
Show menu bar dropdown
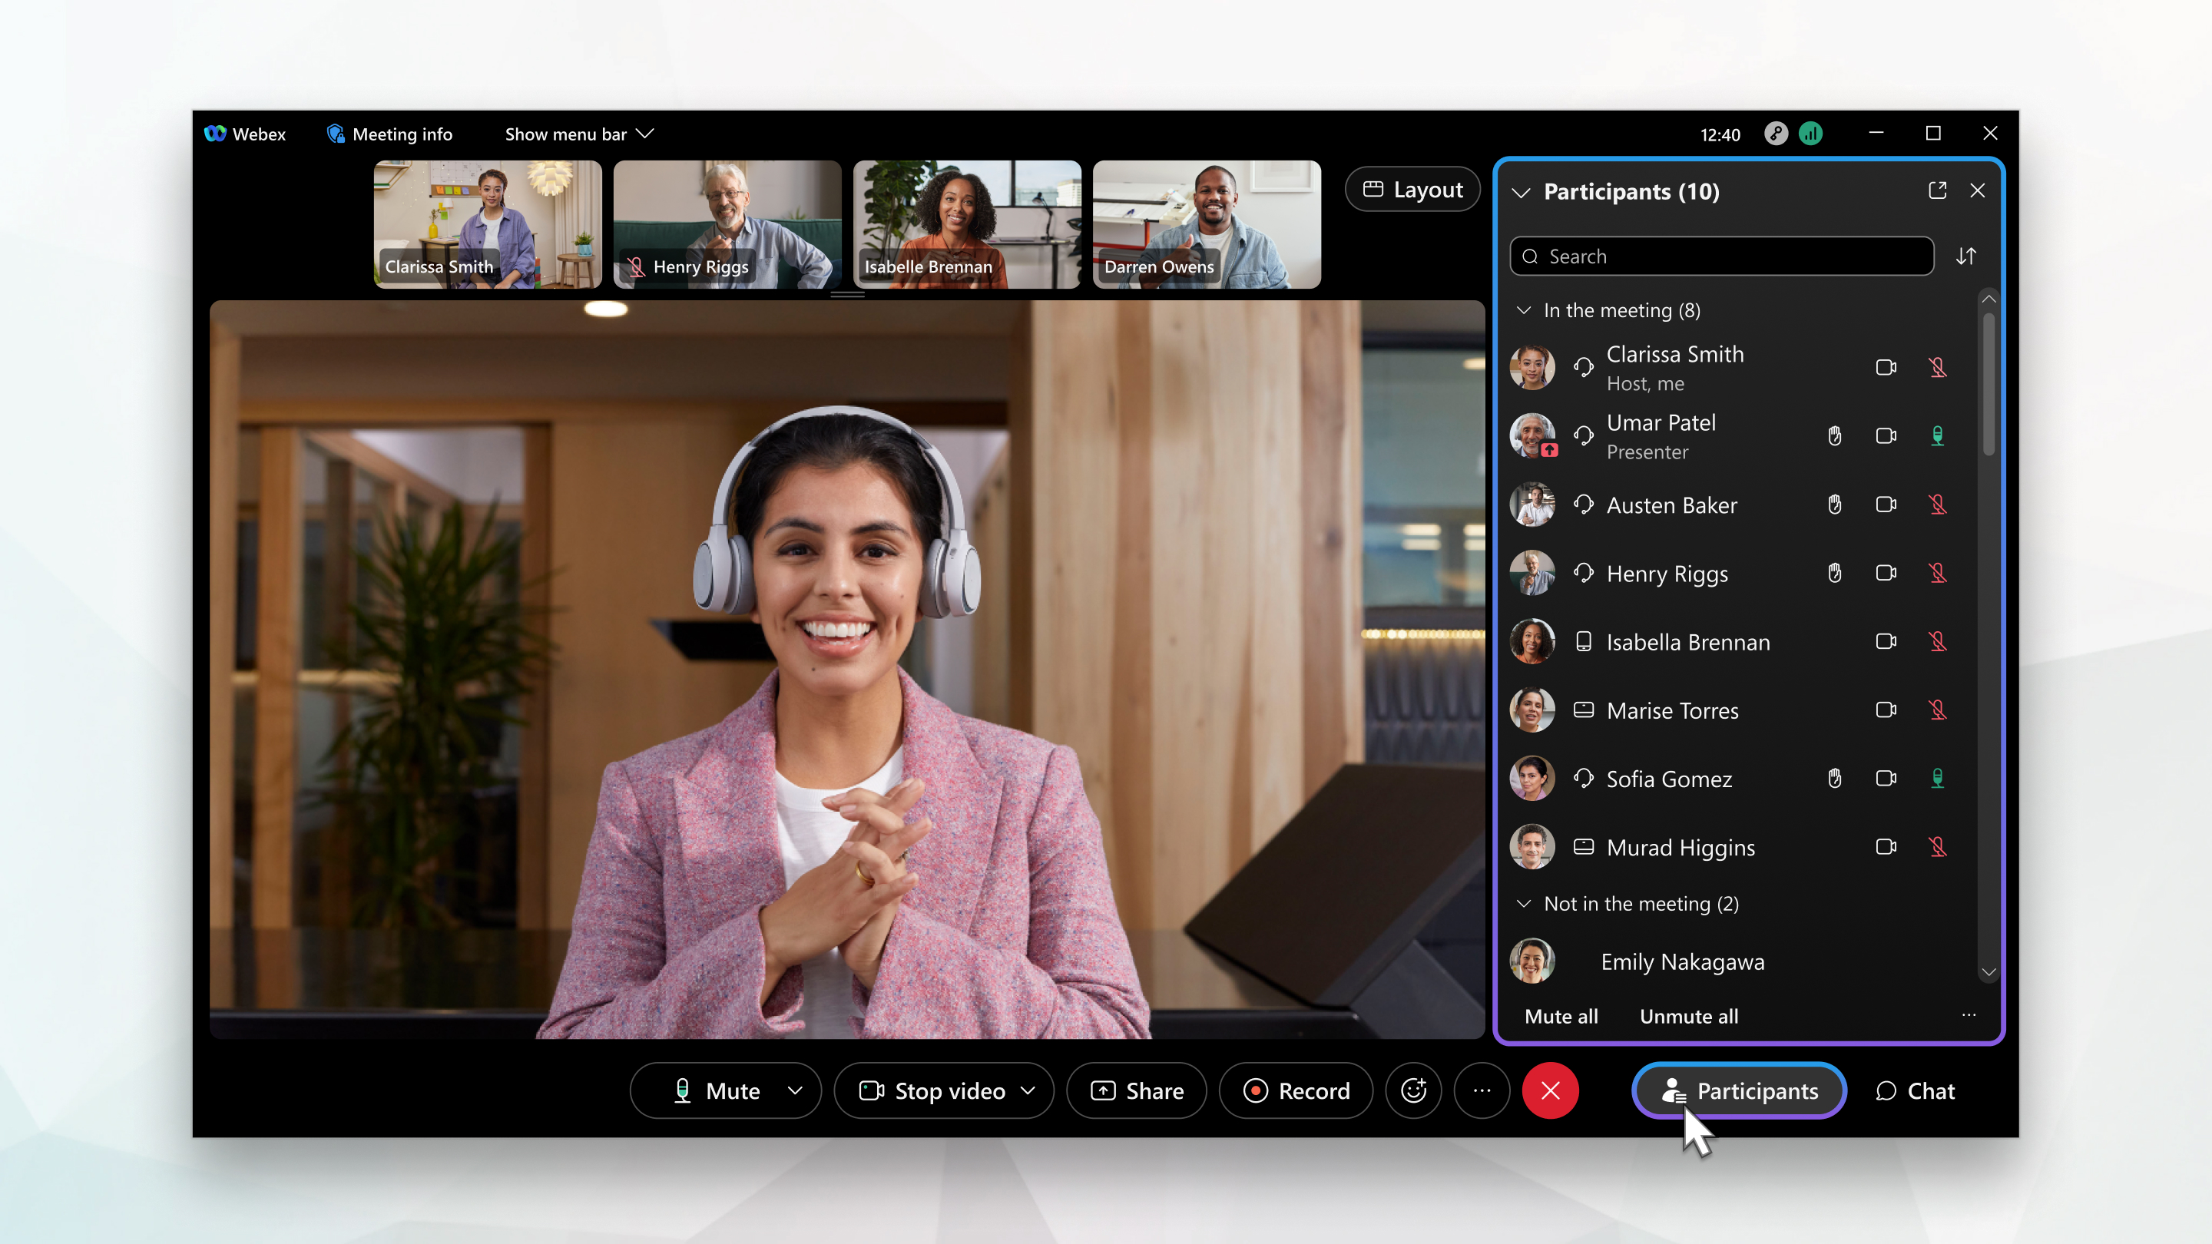click(x=579, y=134)
